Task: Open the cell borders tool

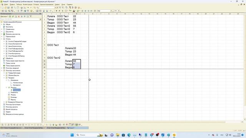Action: (66, 11)
